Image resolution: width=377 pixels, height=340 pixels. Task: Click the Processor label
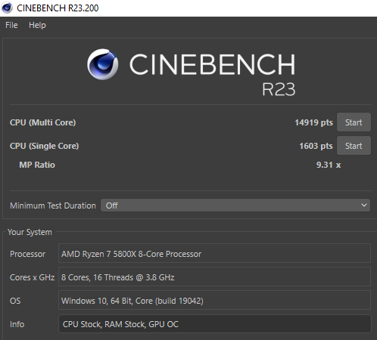pyautogui.click(x=27, y=254)
